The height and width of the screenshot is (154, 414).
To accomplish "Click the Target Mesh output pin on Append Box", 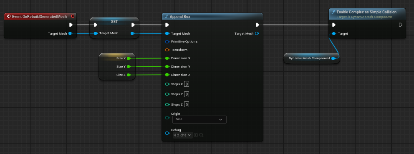I will (257, 33).
